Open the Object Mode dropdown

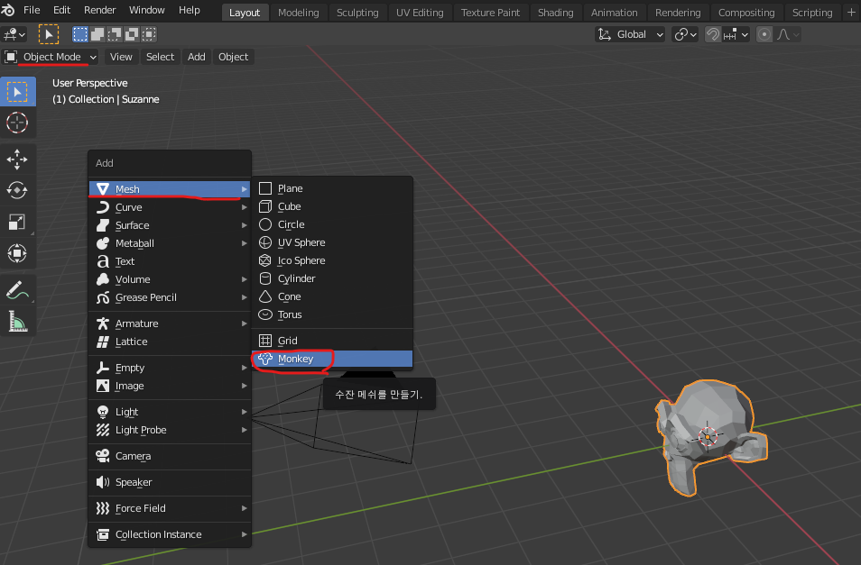[51, 57]
